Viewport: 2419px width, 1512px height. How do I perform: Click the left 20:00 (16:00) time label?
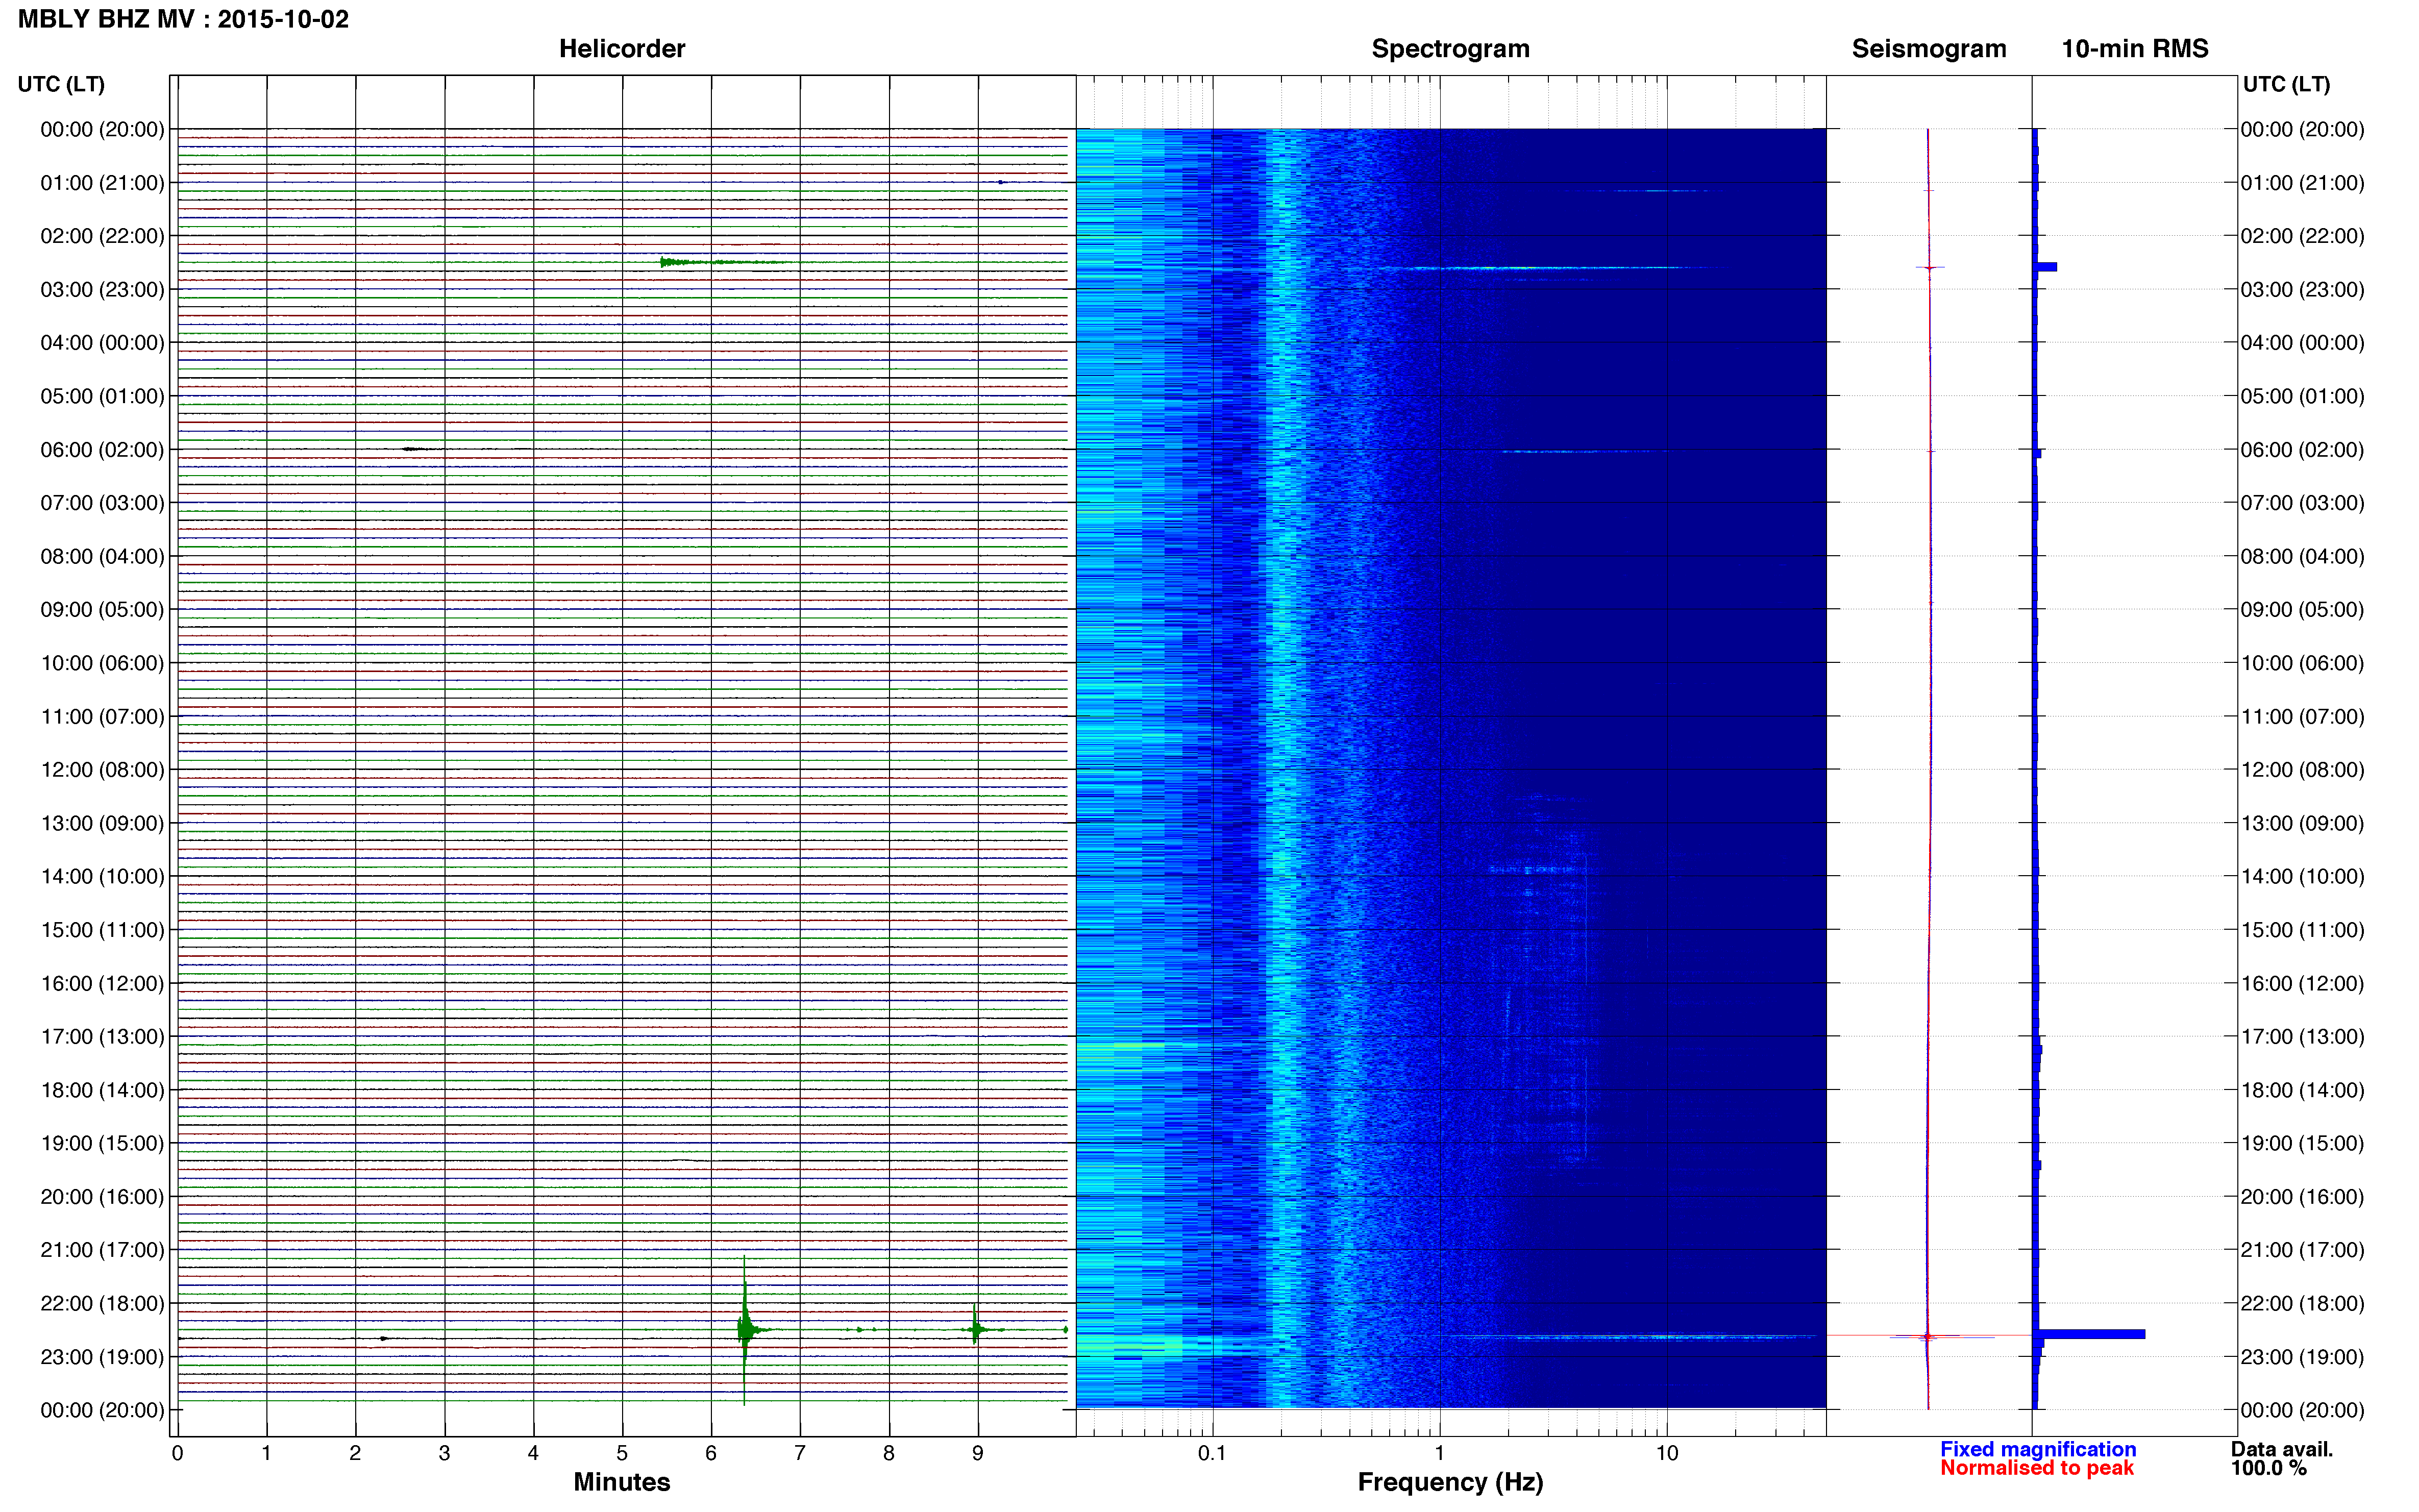(102, 1197)
